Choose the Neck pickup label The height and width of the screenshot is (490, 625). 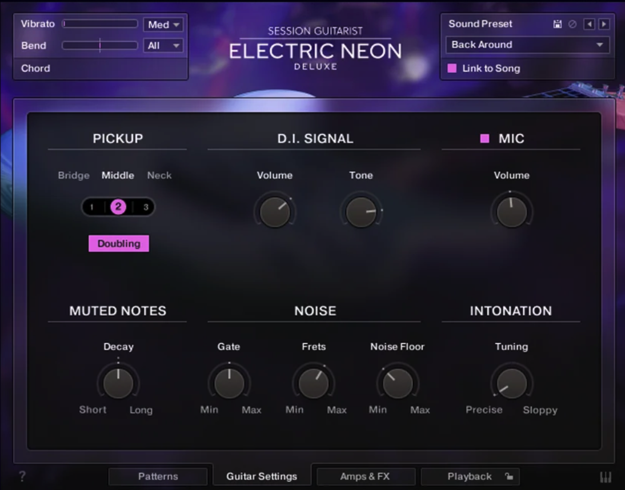(159, 175)
